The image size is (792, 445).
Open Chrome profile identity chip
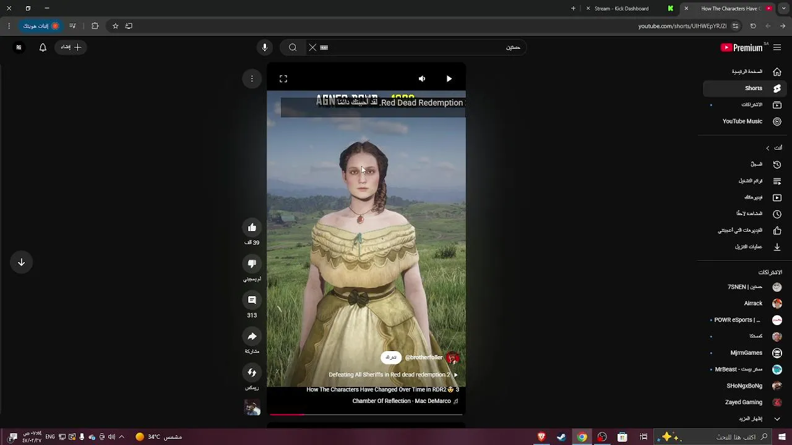tap(41, 26)
